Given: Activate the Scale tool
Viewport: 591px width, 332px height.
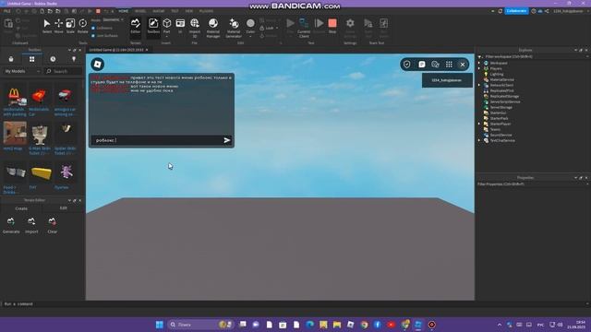Looking at the screenshot, I should coord(70,26).
